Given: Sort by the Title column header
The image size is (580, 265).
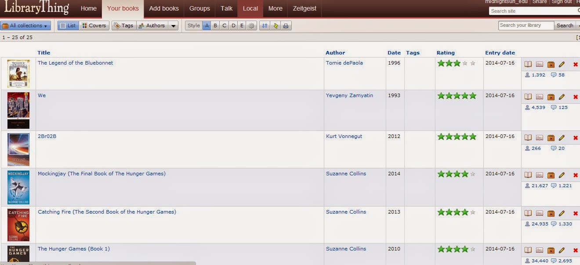Looking at the screenshot, I should click(x=44, y=53).
